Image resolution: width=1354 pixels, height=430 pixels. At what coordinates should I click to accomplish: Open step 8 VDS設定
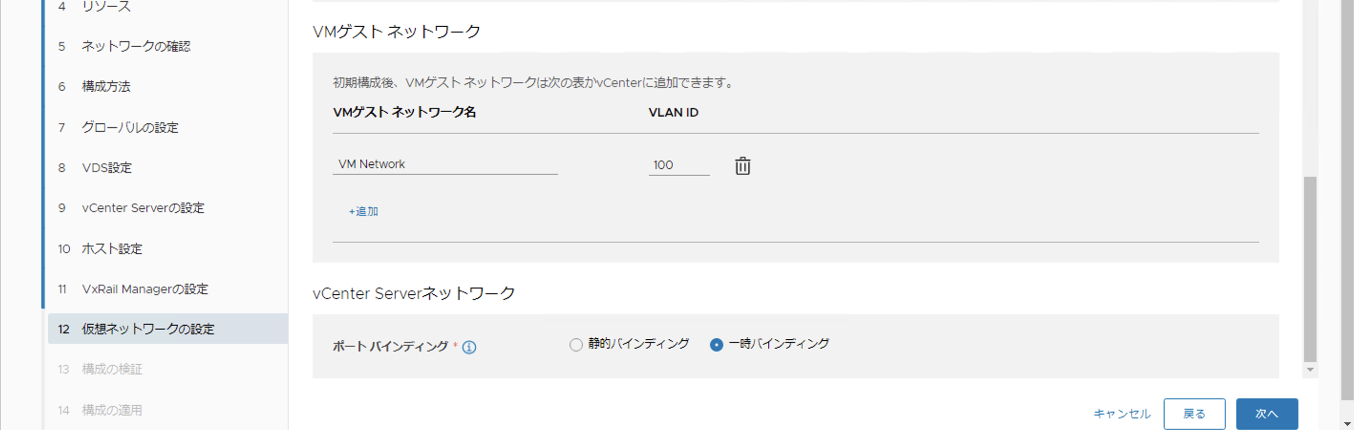click(107, 168)
